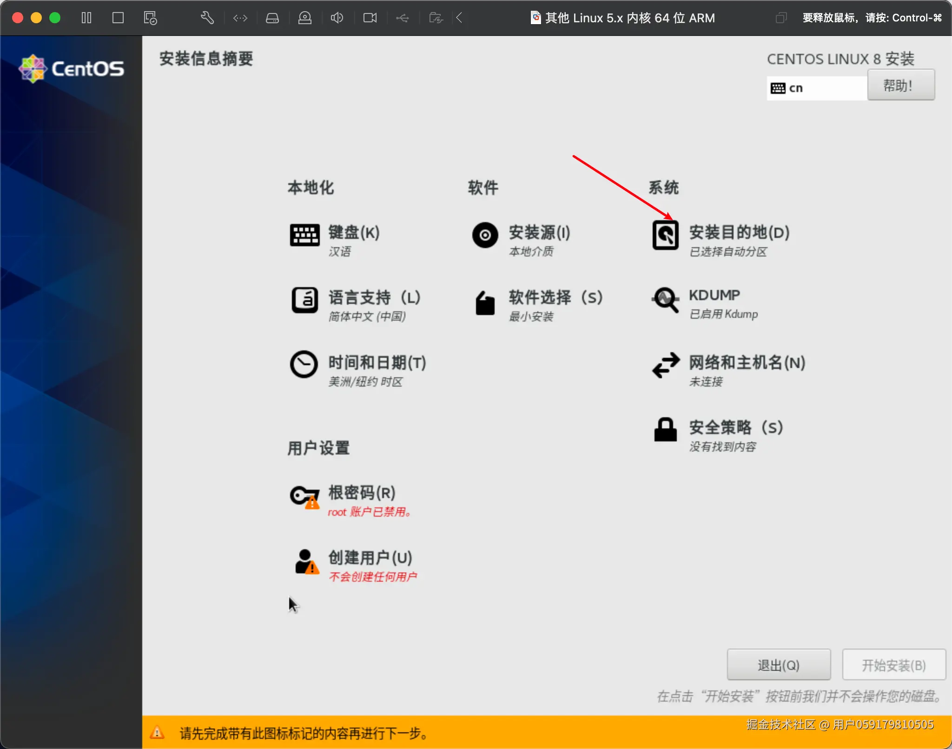The image size is (952, 749).
Task: Pause the virtual machine
Action: point(86,18)
